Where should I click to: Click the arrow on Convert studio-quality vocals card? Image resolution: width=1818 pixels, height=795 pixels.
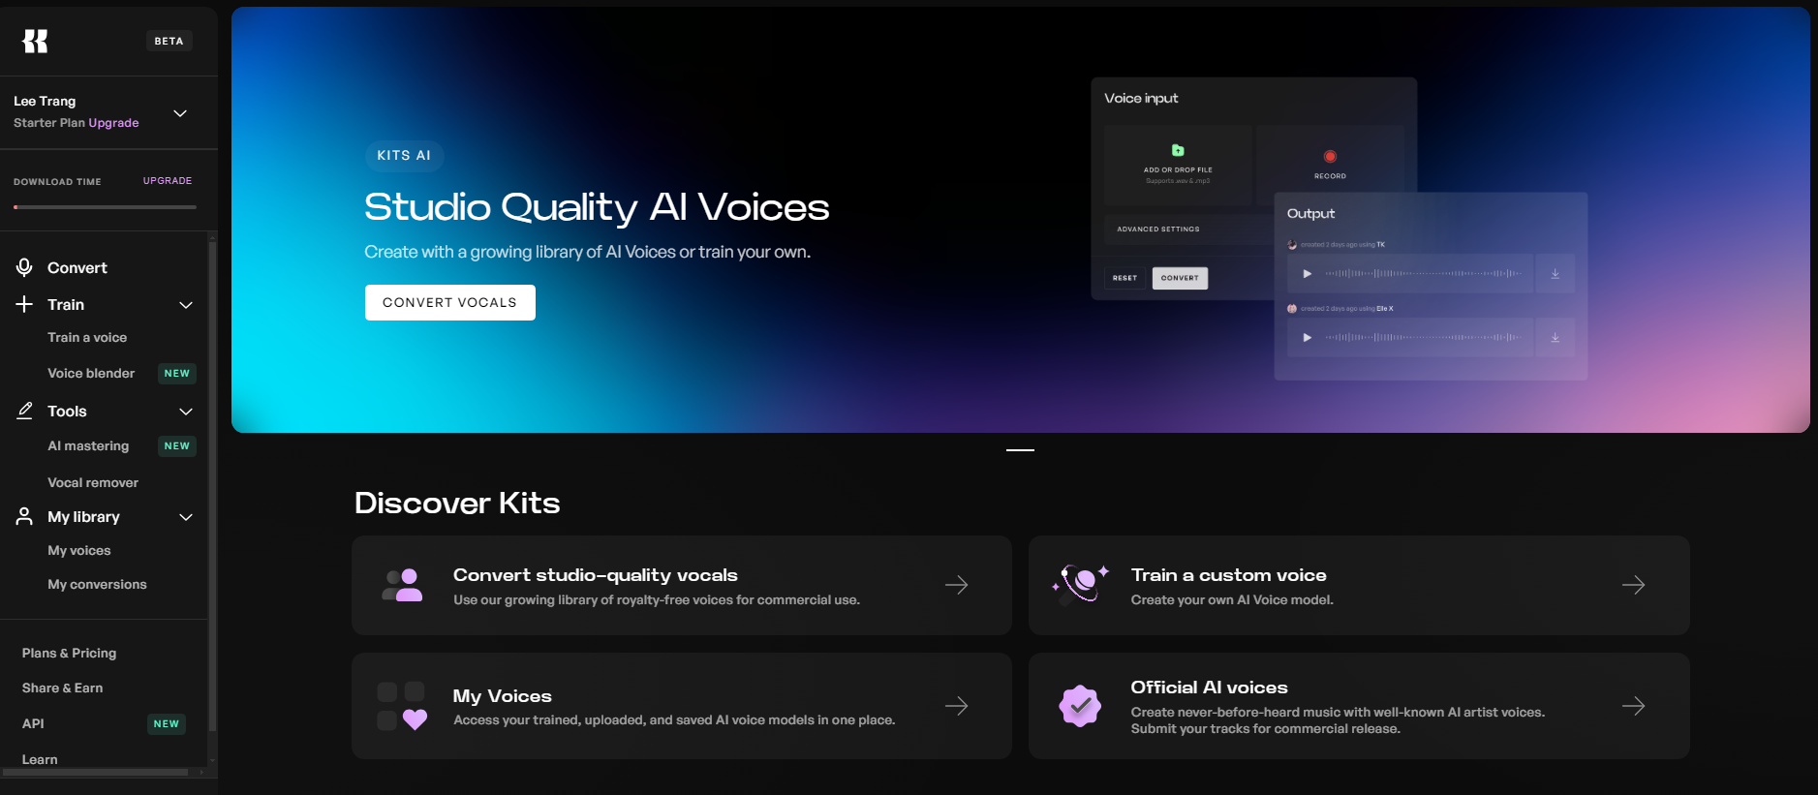click(x=956, y=585)
